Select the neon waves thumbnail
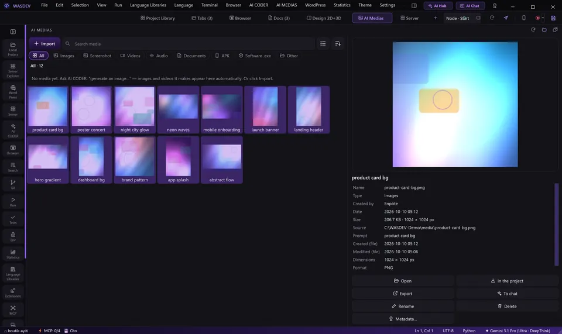This screenshot has height=334, width=562. (178, 109)
